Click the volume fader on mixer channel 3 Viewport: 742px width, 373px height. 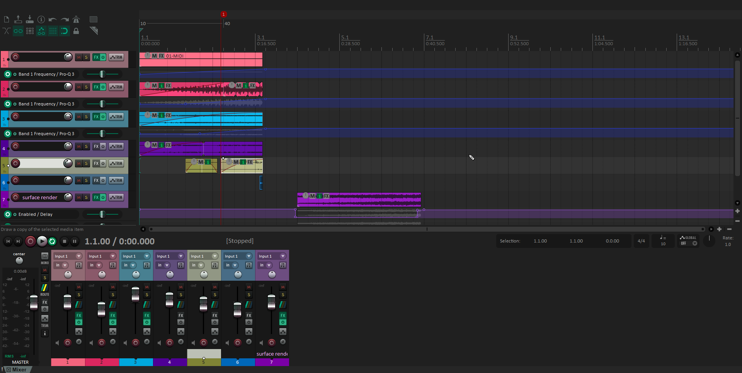(x=135, y=294)
